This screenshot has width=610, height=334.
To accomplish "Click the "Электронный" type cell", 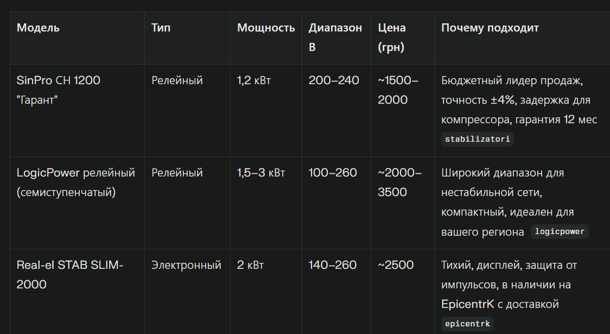I will [186, 265].
